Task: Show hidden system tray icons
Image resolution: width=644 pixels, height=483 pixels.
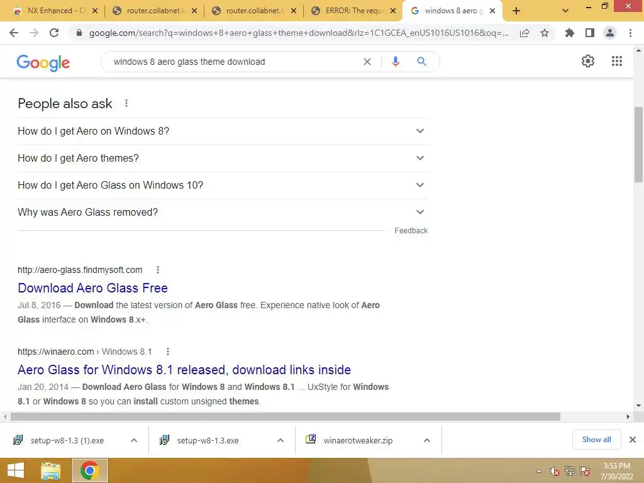Action: [539, 471]
